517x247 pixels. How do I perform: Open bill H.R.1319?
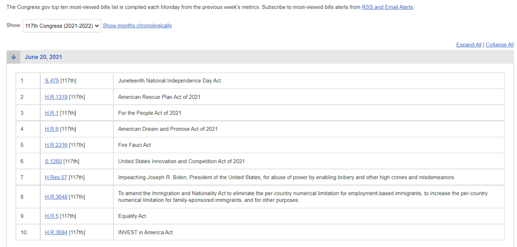click(56, 97)
